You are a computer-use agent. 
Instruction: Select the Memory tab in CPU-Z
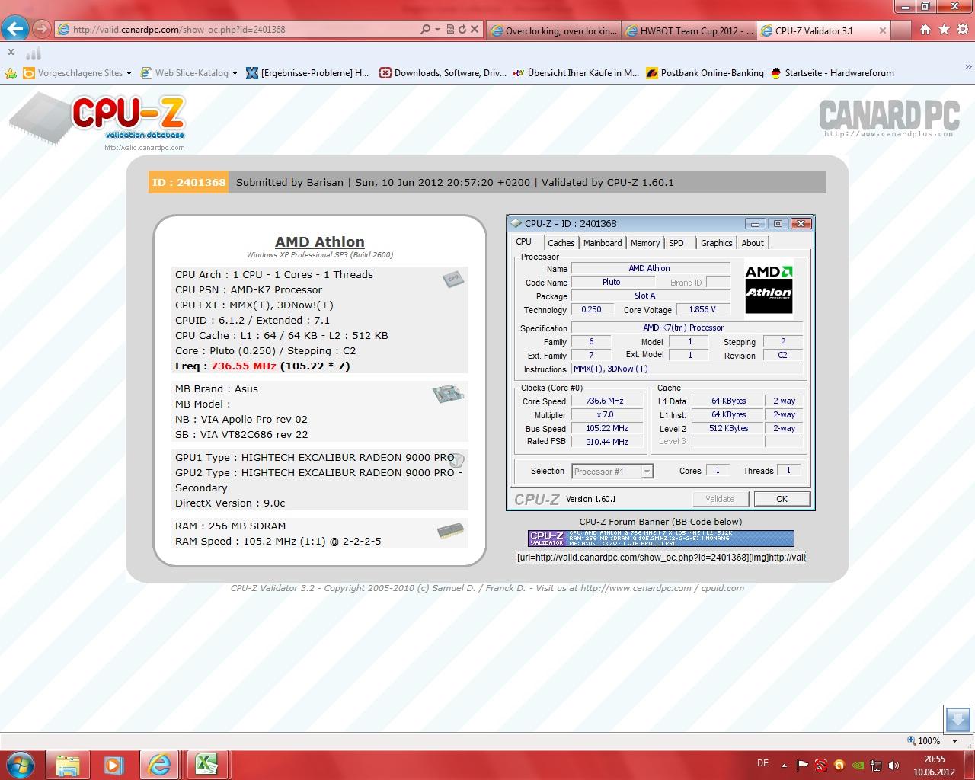click(x=645, y=243)
